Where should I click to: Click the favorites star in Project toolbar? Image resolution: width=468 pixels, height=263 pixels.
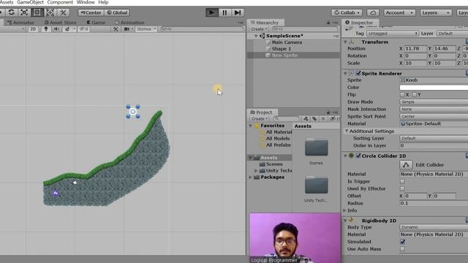click(x=323, y=118)
